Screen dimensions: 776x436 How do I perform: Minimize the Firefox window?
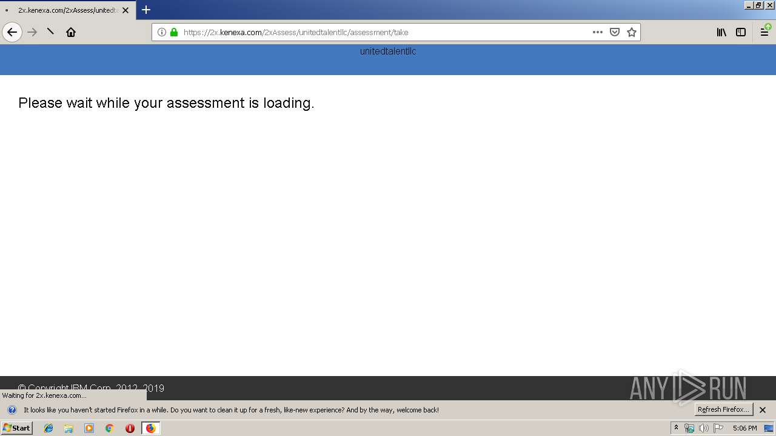tap(749, 5)
